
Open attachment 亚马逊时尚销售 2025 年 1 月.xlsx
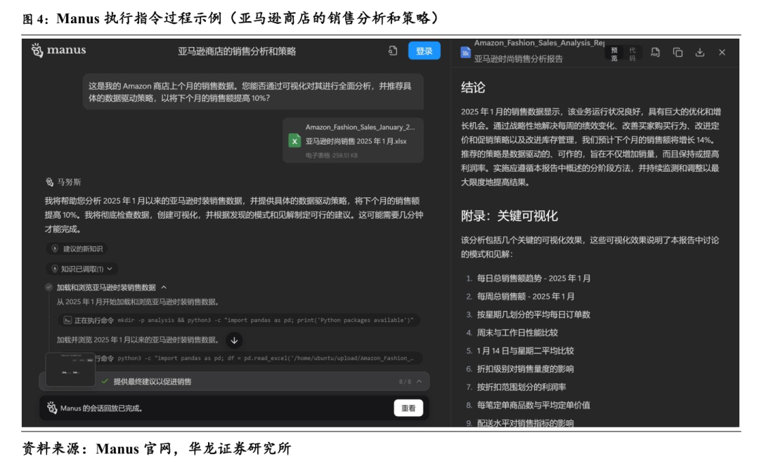coord(353,140)
